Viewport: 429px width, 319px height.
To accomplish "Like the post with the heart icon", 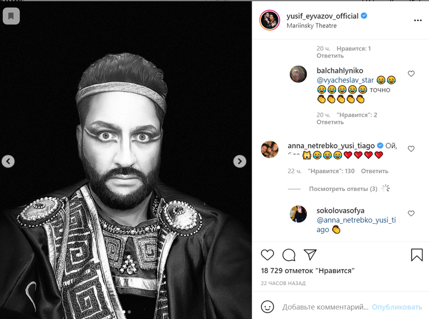I will click(267, 255).
